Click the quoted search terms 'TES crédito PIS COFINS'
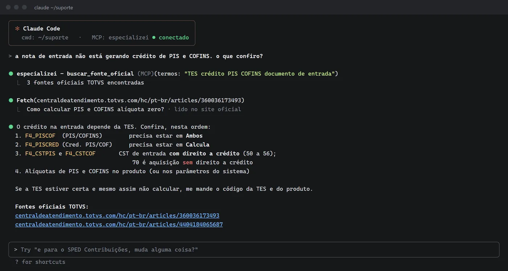This screenshot has width=508, height=271. [x=259, y=74]
